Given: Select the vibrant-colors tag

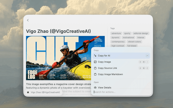Looking at the screenshot, I should tap(134, 42).
